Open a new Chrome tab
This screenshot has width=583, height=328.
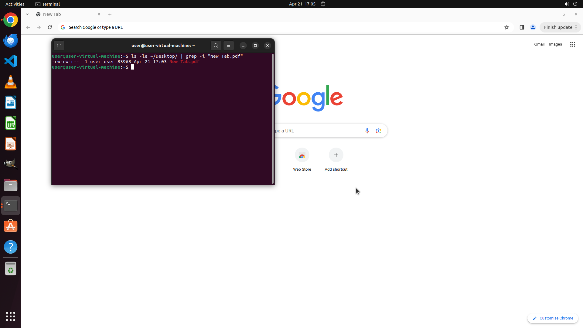(110, 14)
